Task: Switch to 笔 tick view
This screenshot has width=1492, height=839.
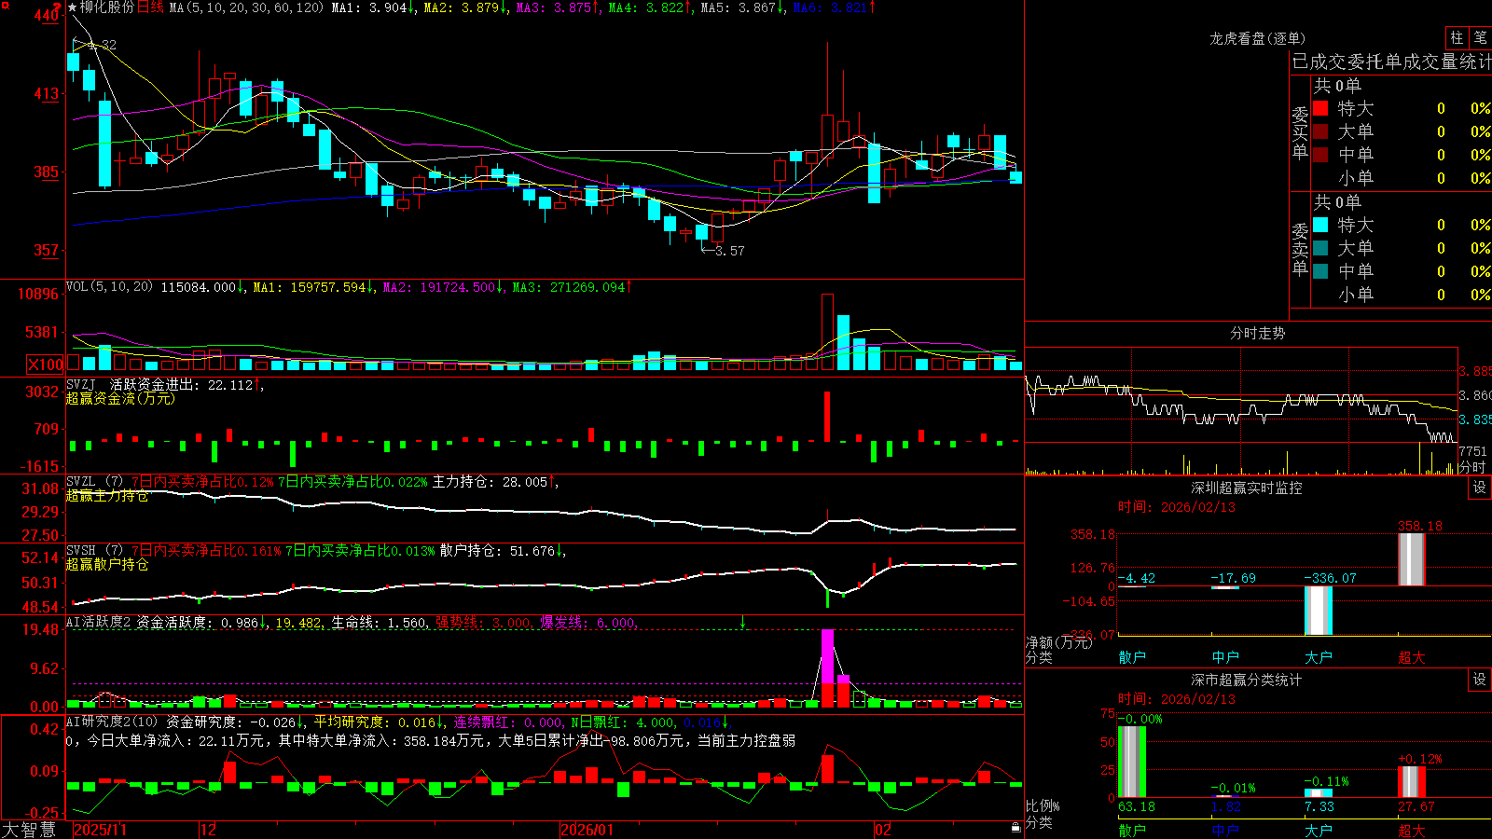Action: coord(1480,38)
